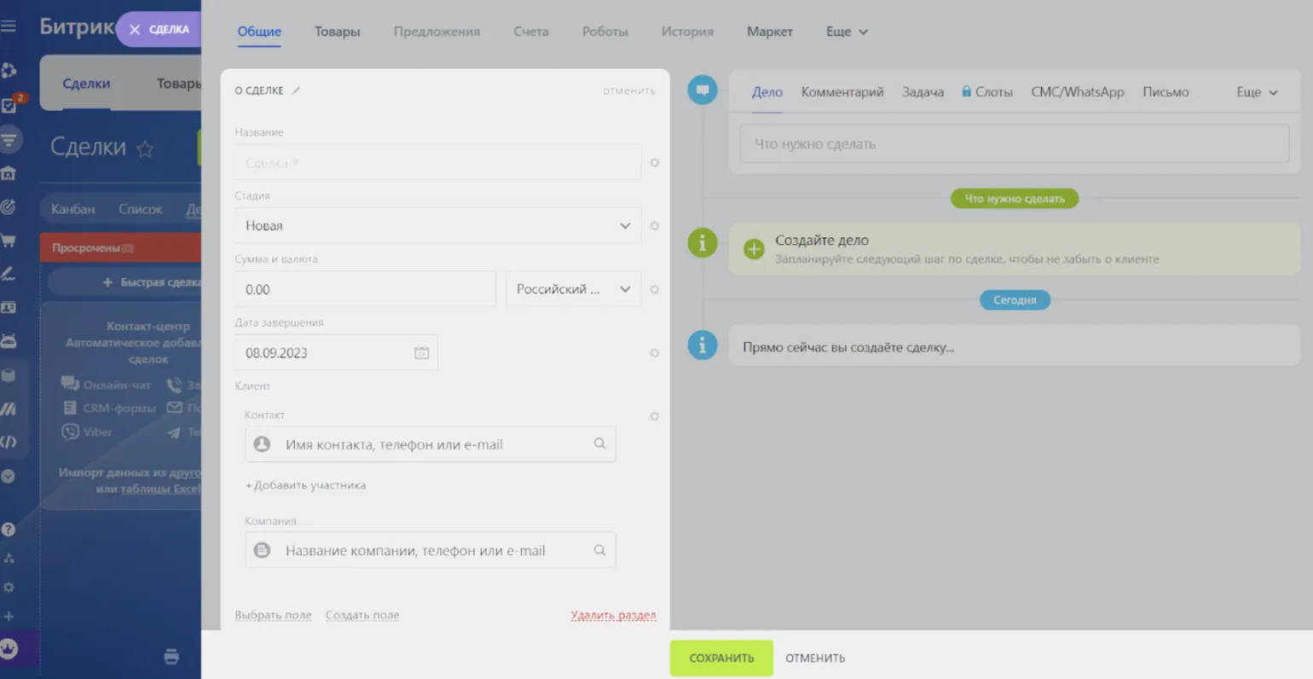The height and width of the screenshot is (679, 1313).
Task: Click pencil icon next to О сделке
Action: (x=296, y=90)
